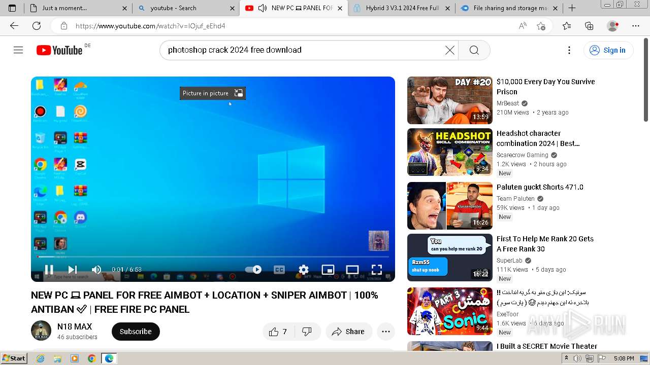650x365 pixels.
Task: Open more actions menu below video
Action: click(386, 332)
